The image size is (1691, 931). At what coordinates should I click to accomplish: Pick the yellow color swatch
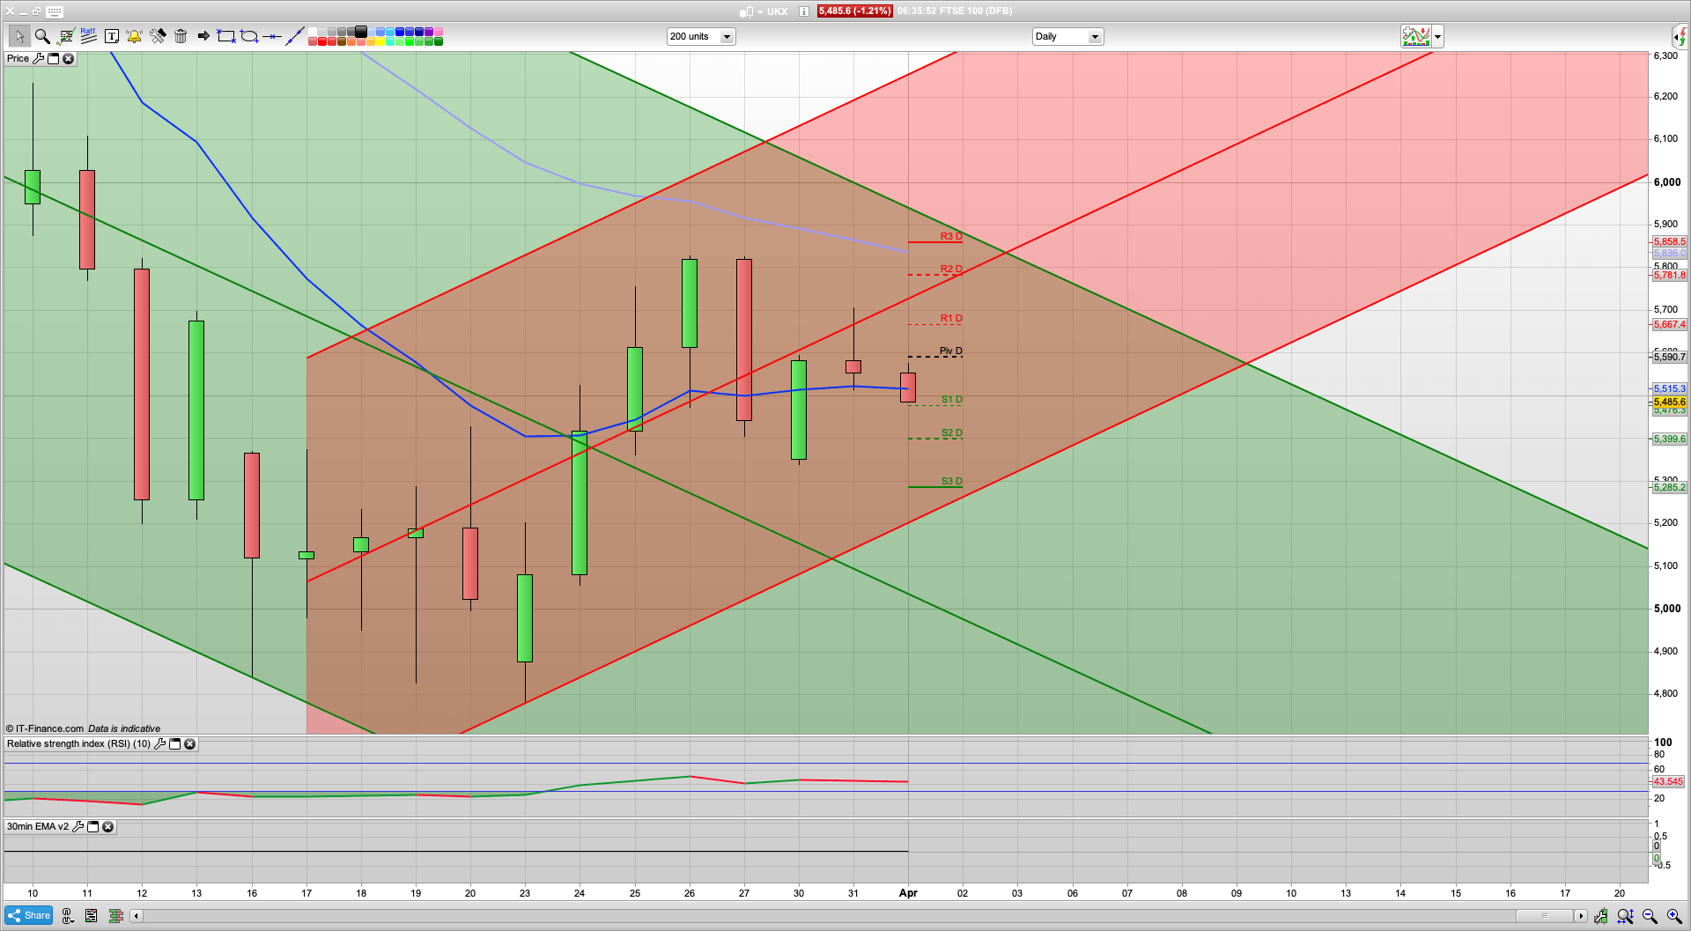click(380, 41)
